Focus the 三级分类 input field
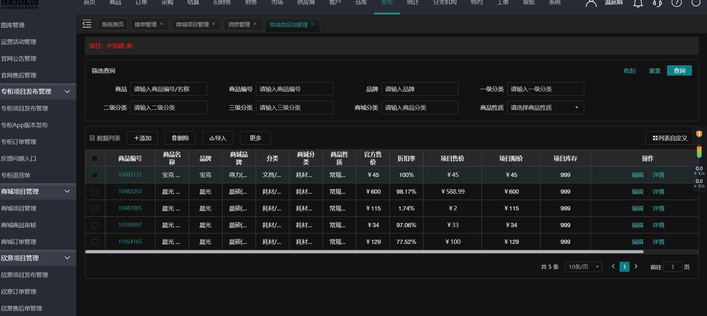 [x=294, y=108]
